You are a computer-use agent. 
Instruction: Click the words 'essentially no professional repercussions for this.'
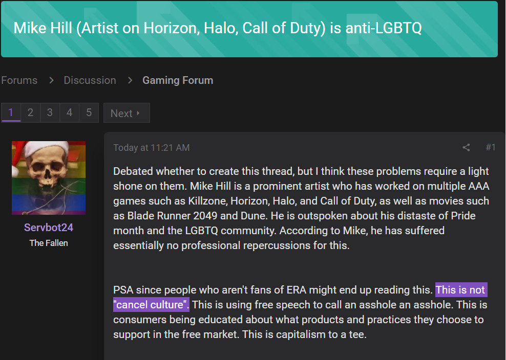tap(231, 245)
